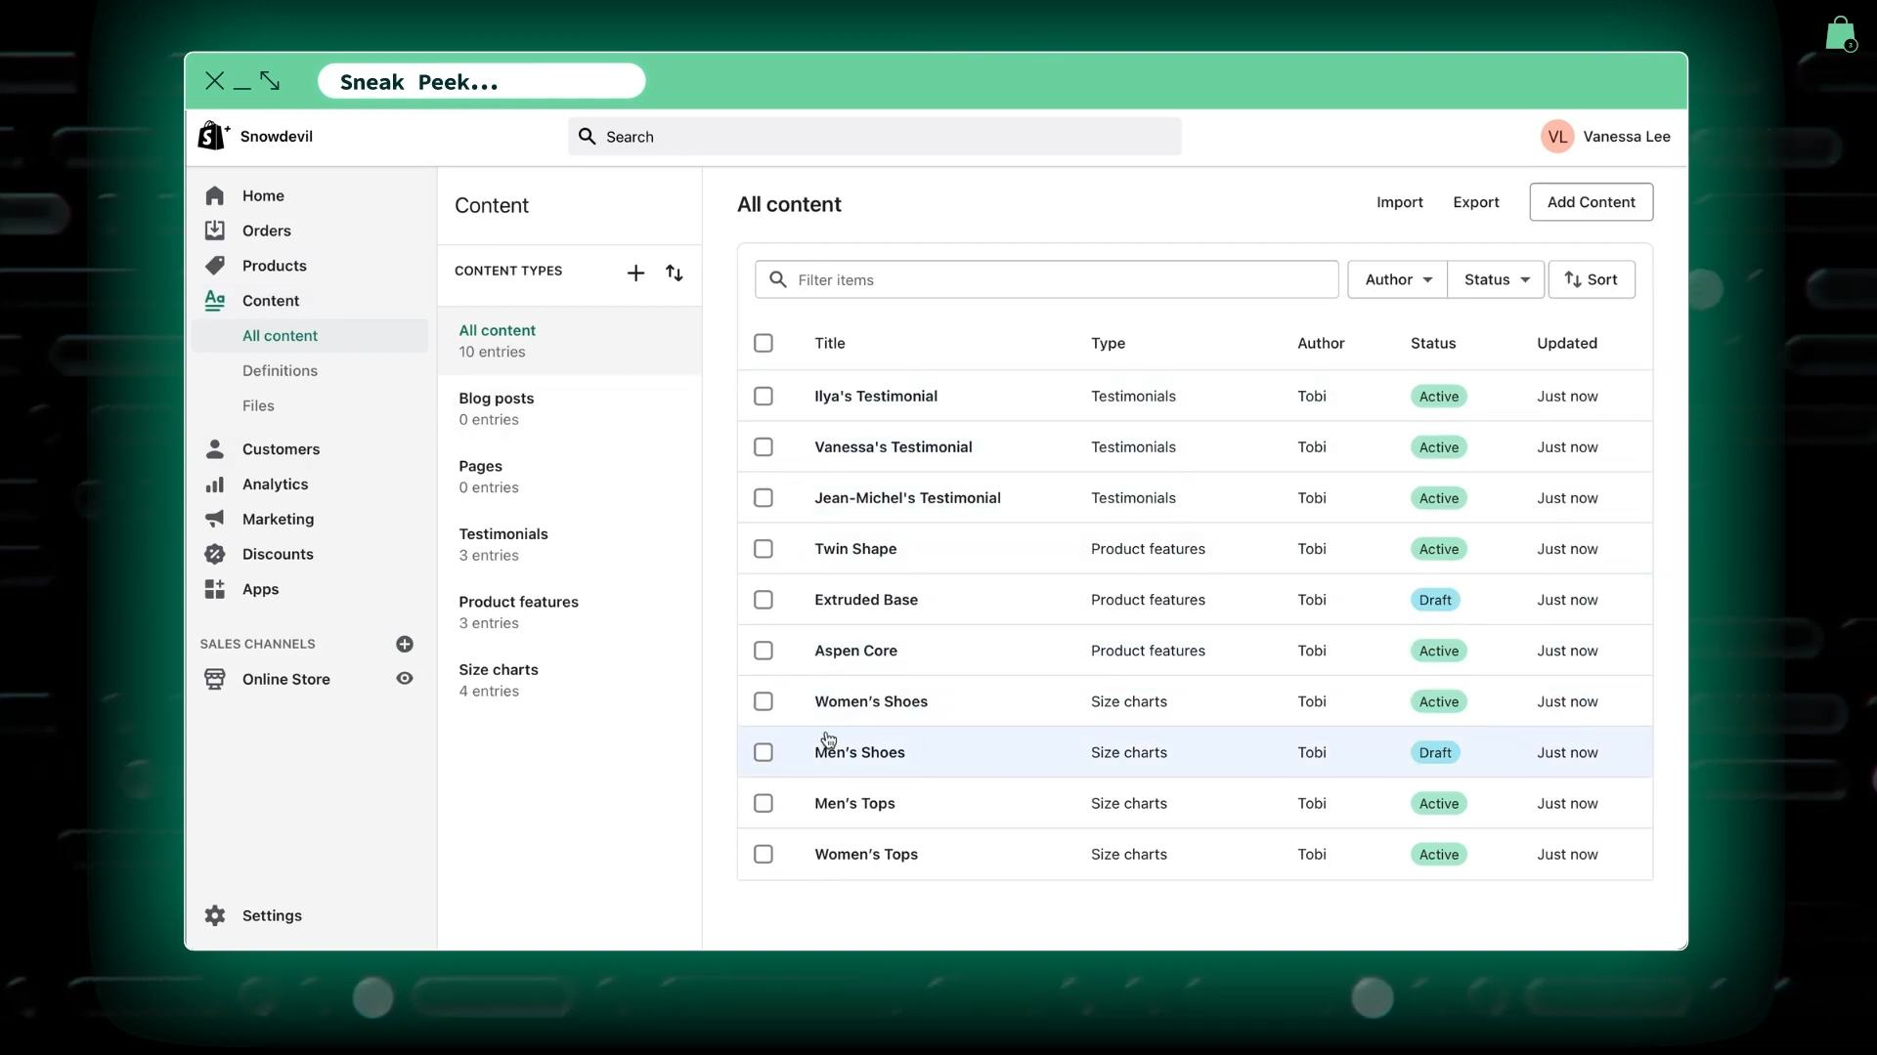Viewport: 1877px width, 1055px height.
Task: Click the Draft status badge of Extruded Base
Action: tap(1435, 600)
